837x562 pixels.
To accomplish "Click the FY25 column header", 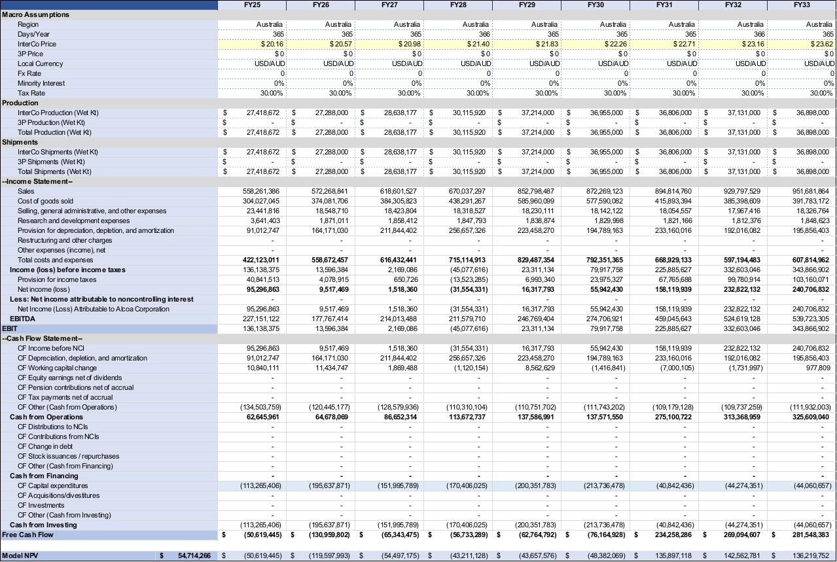I will (x=252, y=5).
